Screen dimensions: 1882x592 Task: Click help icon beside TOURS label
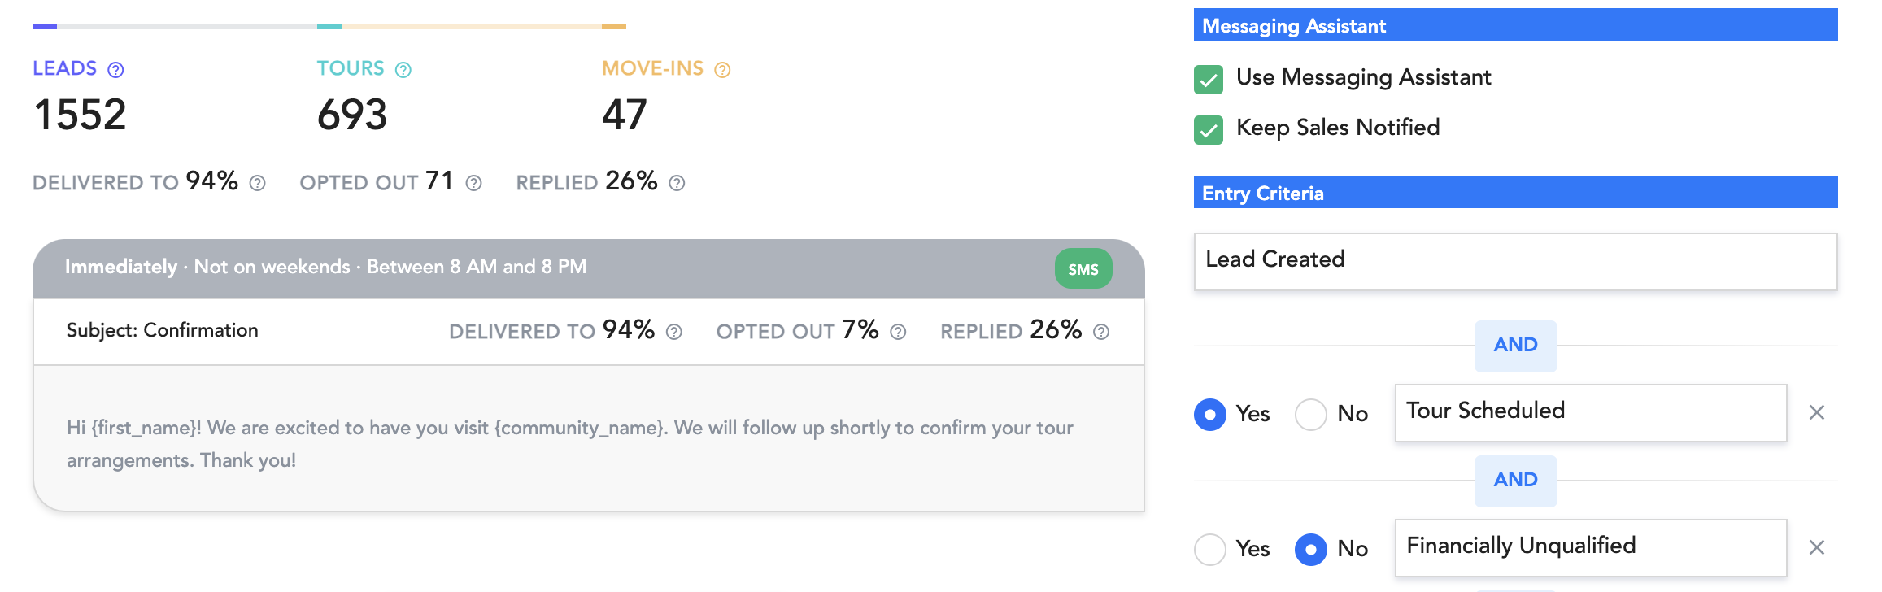coord(403,70)
